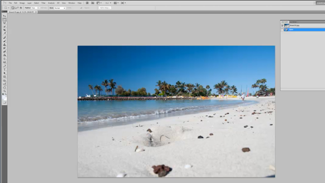325x183 pixels.
Task: Launch Bridge from the application bar
Action: (x=87, y=3)
